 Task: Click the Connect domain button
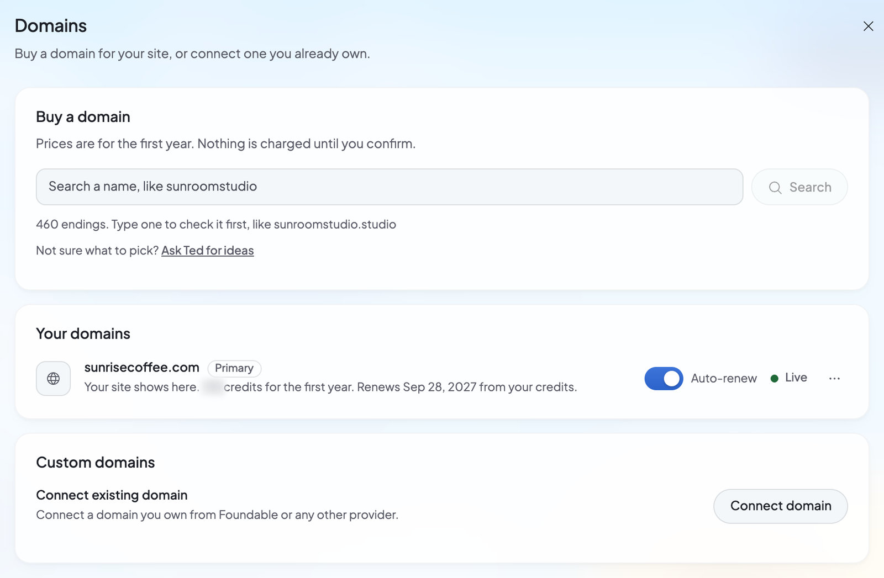[781, 506]
